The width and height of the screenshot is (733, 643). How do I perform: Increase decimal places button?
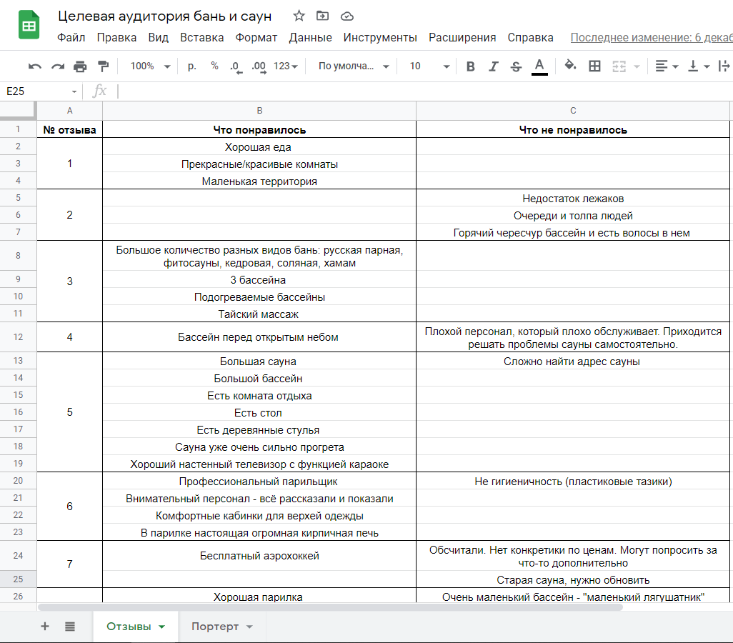click(259, 67)
